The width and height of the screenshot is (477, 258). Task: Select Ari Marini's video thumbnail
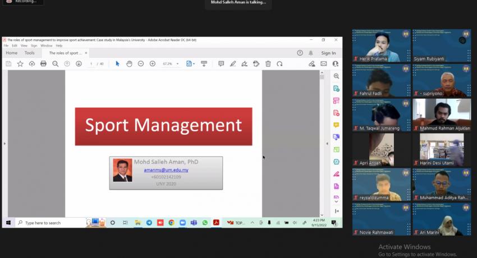[x=442, y=219]
